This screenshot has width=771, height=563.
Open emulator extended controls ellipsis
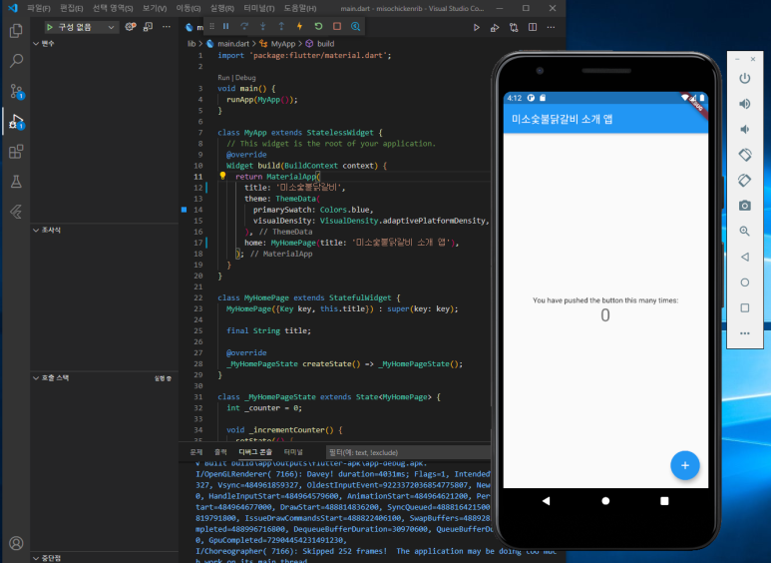744,333
